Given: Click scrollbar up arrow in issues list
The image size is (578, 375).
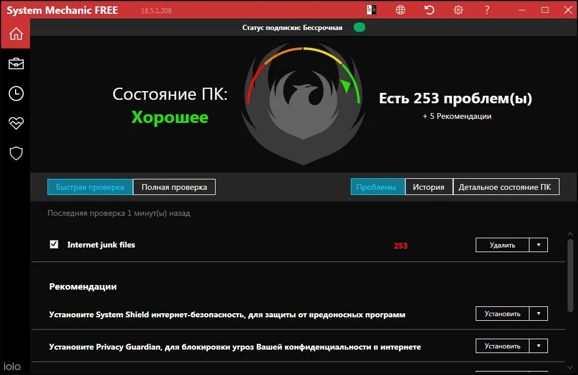Looking at the screenshot, I should [570, 234].
